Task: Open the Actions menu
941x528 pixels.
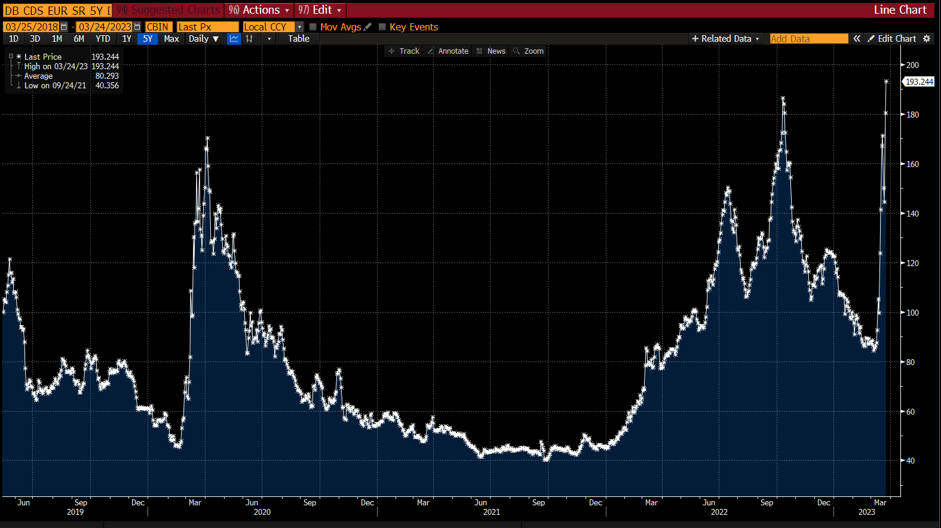Action: tap(260, 10)
